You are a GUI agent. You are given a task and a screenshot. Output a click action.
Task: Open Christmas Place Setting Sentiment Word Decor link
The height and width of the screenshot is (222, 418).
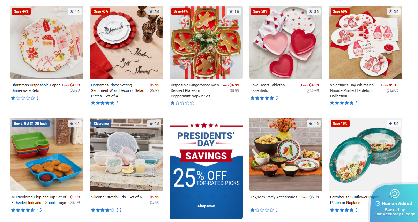tap(118, 90)
